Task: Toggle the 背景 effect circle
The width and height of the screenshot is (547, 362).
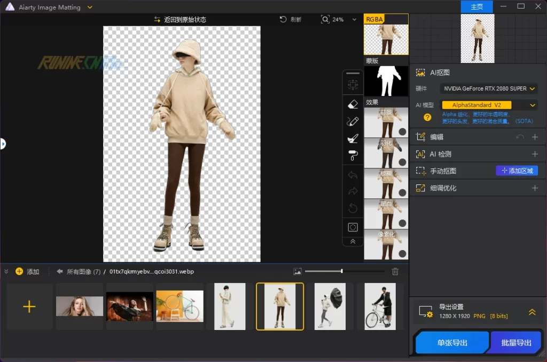Action: tap(402, 132)
